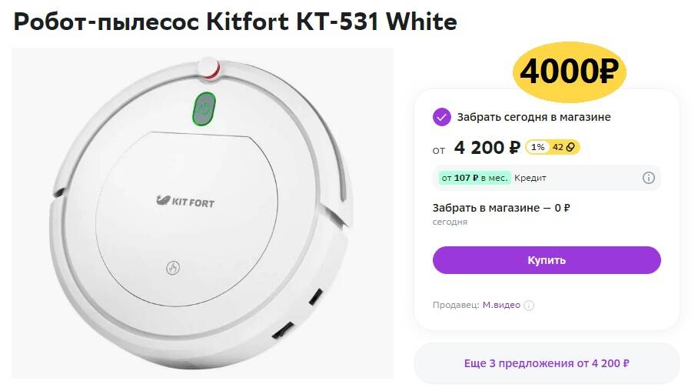
Task: Expand Еще 3 предложения от 4 200 ₽
Action: [x=547, y=363]
